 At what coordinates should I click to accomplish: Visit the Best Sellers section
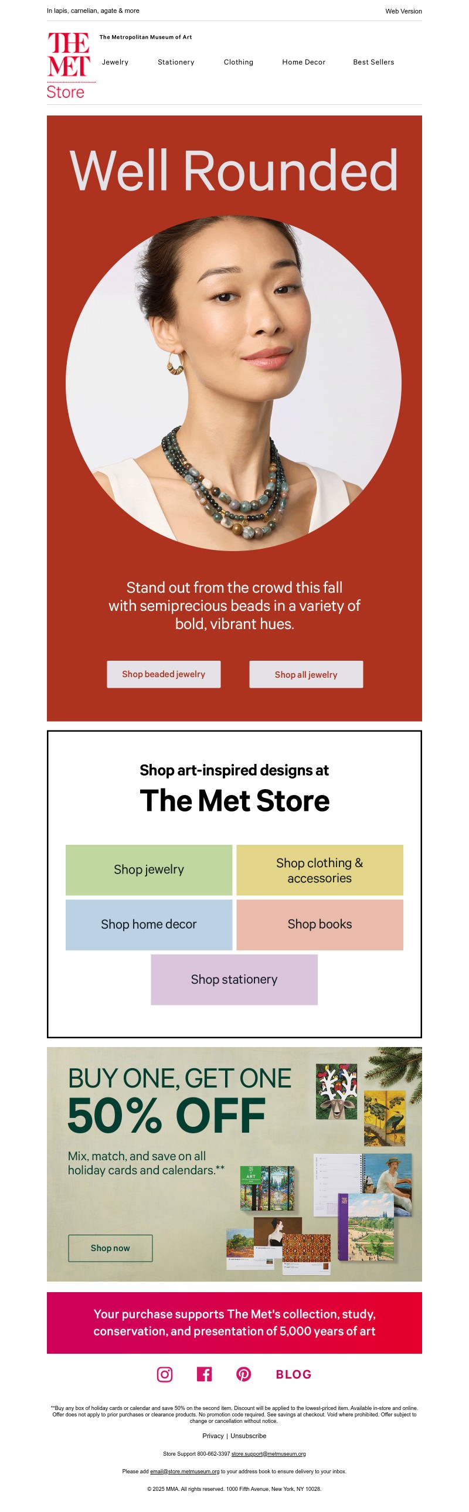tap(373, 62)
